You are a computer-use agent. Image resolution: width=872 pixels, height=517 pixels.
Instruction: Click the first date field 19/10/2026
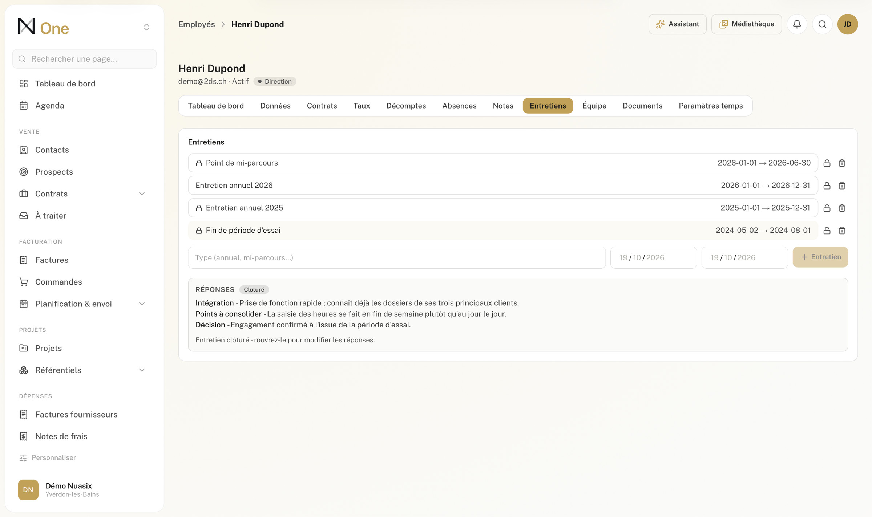point(653,258)
